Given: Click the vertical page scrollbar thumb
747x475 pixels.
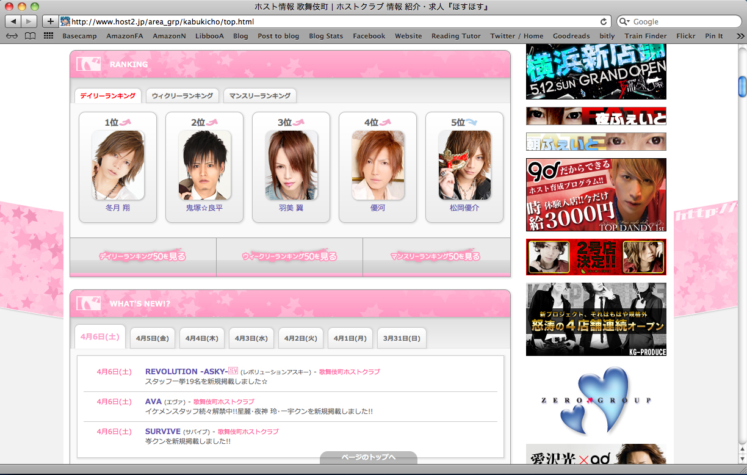Looking at the screenshot, I should [x=742, y=86].
